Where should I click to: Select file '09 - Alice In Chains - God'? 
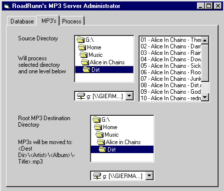(170, 92)
